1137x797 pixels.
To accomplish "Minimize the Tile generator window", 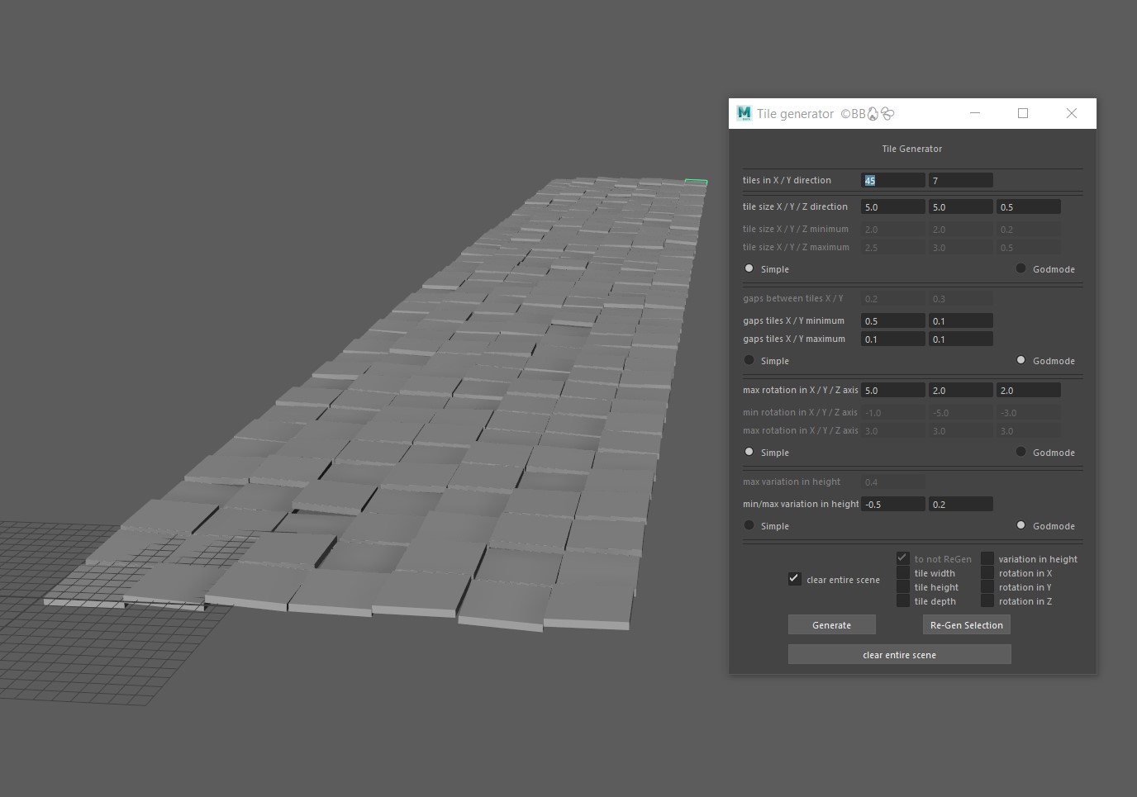I will pyautogui.click(x=975, y=113).
